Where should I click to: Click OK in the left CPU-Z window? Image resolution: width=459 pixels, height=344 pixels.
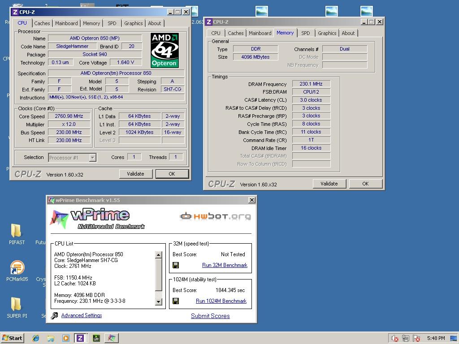[x=172, y=174]
